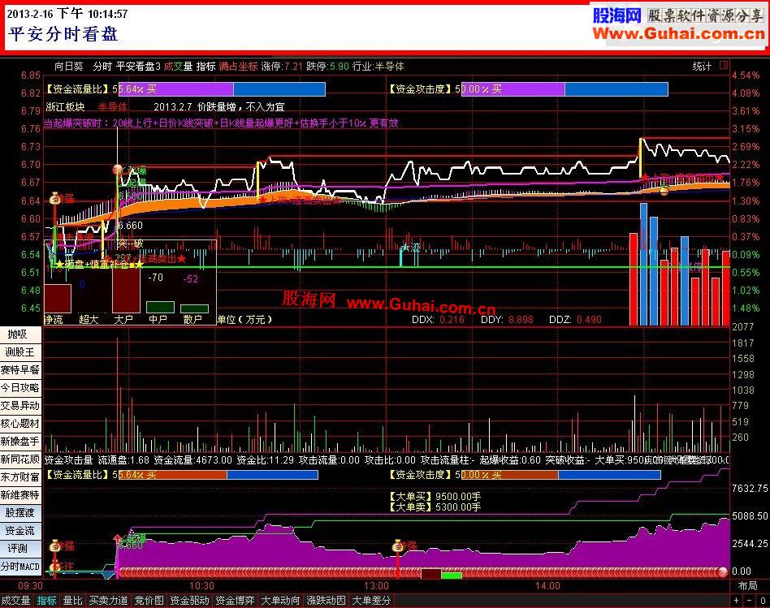Click the money bag icon near 6.64
770x608 pixels.
[x=54, y=197]
